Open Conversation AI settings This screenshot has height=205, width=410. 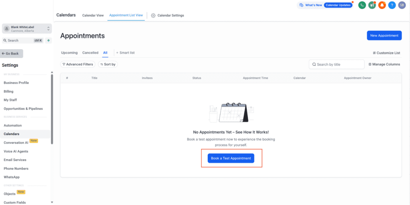[x=16, y=143]
